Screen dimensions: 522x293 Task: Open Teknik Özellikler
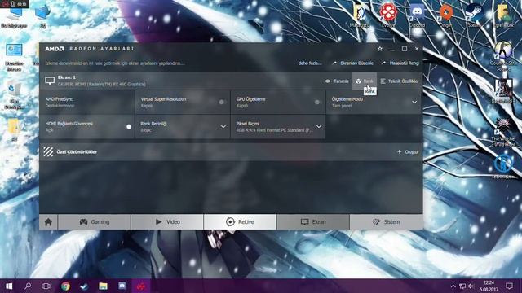400,81
